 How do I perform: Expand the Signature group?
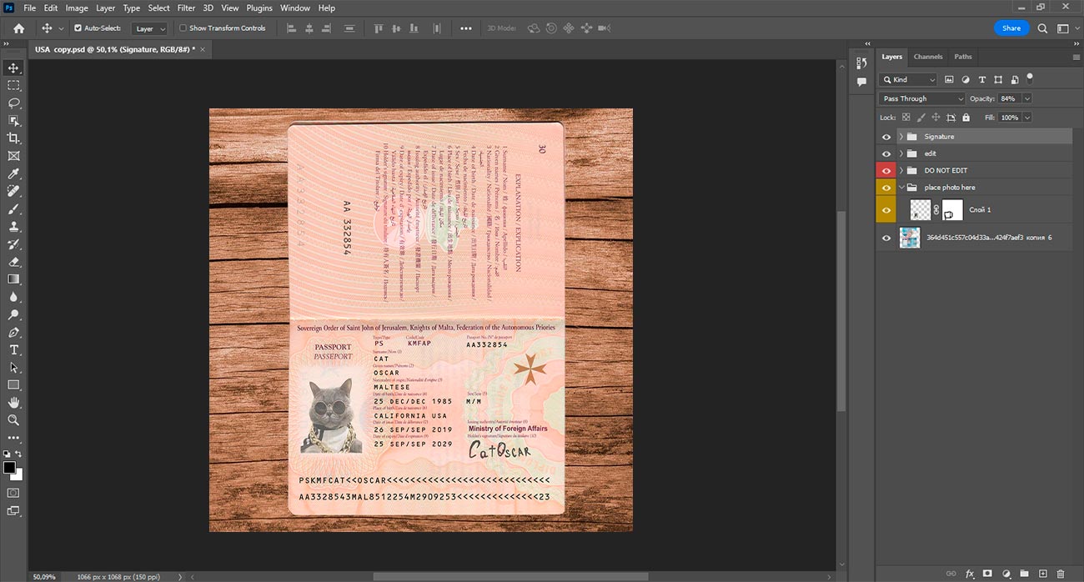pyautogui.click(x=901, y=137)
